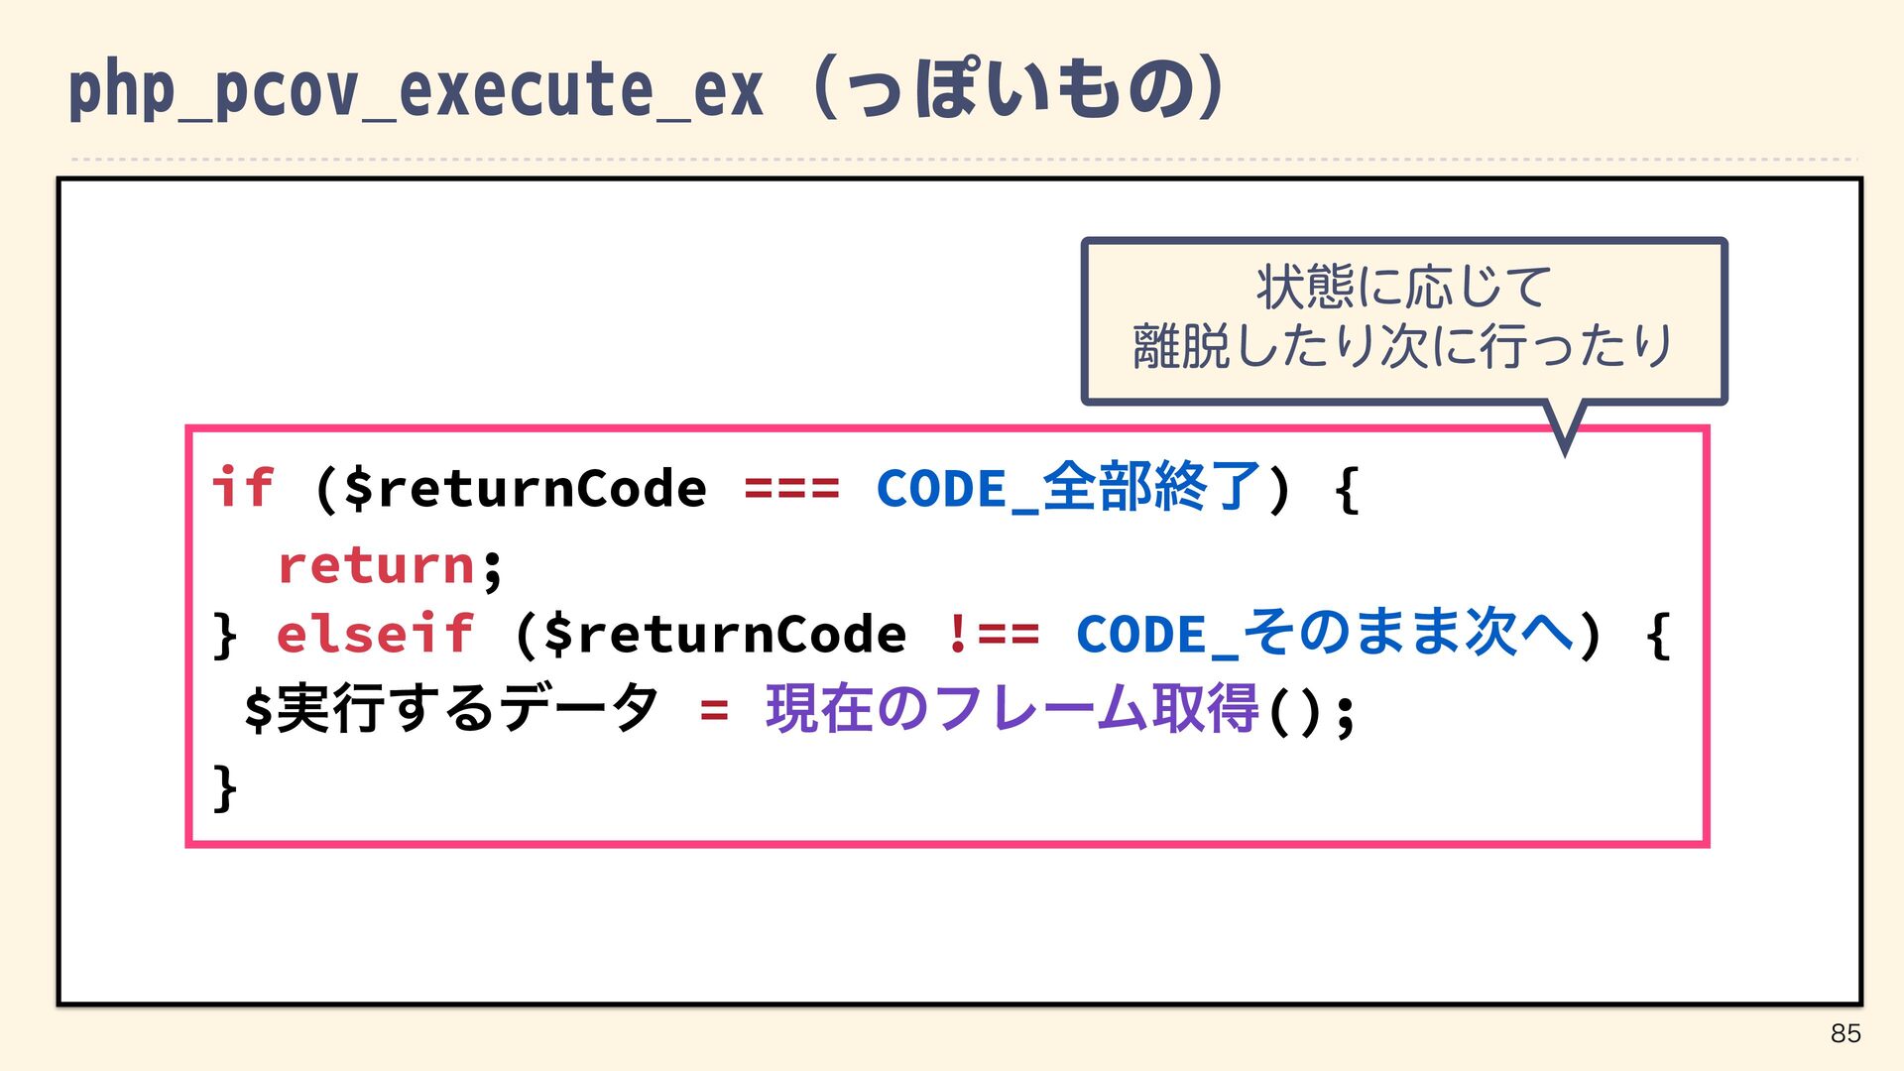Click the === comparison operator

click(x=791, y=488)
